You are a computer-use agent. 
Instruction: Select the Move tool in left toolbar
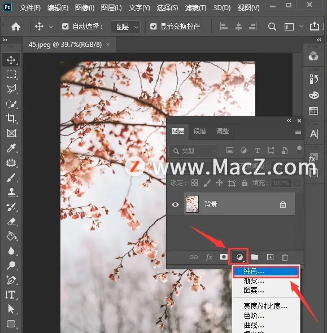click(11, 60)
